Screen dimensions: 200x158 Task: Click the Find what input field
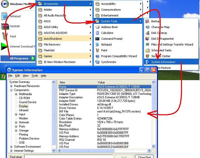pyautogui.click(x=69, y=157)
